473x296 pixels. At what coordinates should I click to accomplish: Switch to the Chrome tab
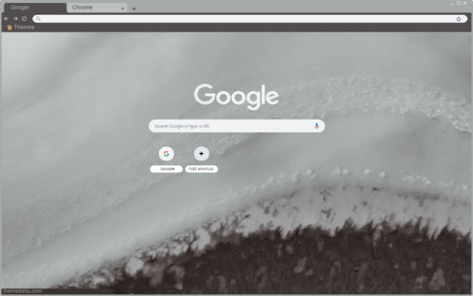97,7
